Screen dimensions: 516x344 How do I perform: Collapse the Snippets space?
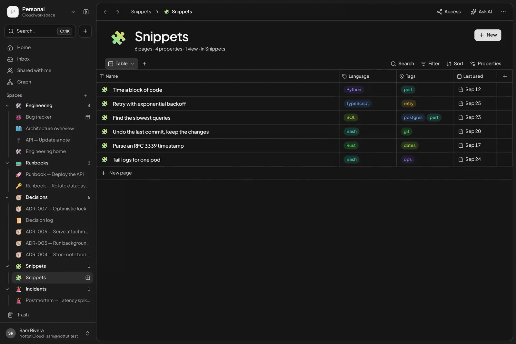(x=7, y=266)
